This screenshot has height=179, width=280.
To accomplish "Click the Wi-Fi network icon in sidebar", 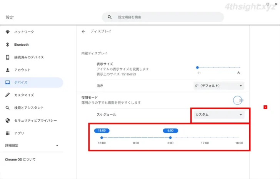I will 8,32.
